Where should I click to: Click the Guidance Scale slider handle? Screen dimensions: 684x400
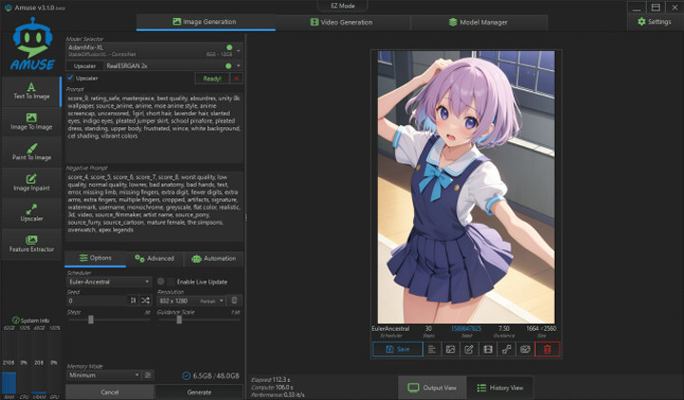179,320
